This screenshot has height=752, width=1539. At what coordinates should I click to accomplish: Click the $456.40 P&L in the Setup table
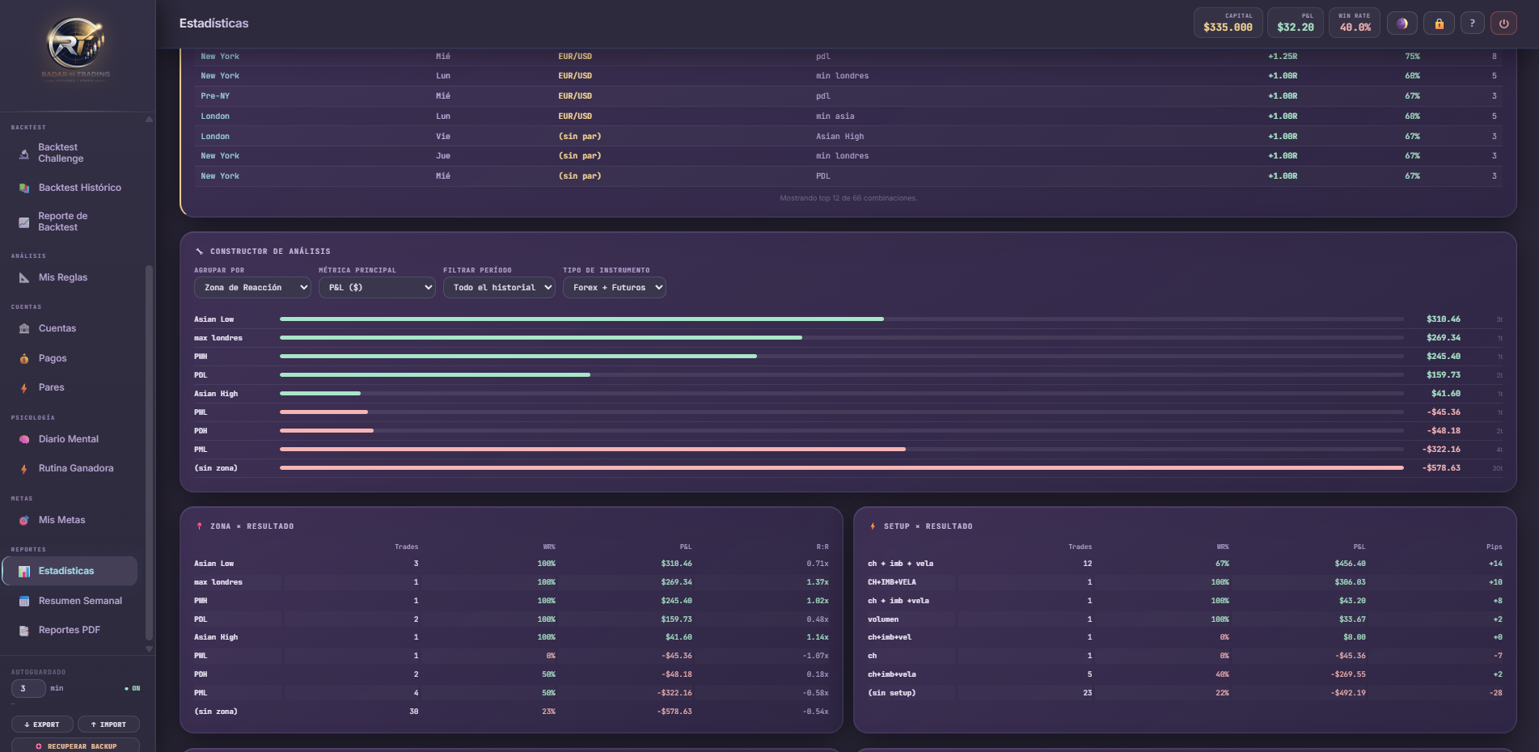[1350, 564]
